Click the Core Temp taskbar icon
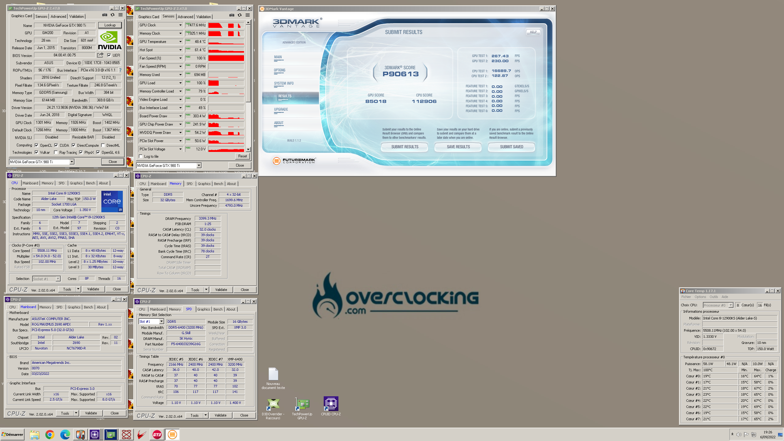This screenshot has height=441, width=784. 81,435
